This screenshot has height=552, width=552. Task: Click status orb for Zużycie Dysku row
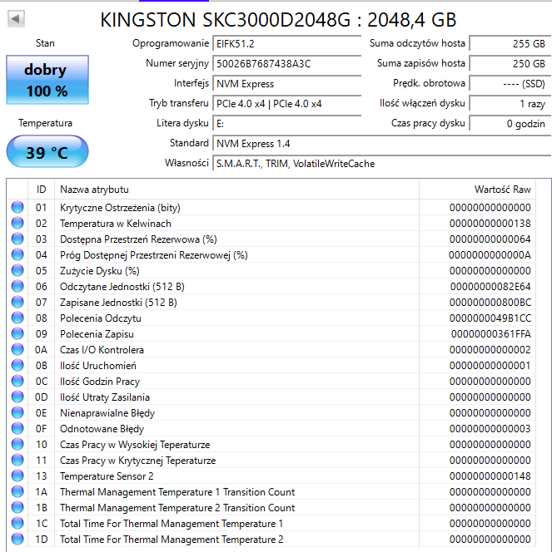click(x=17, y=270)
